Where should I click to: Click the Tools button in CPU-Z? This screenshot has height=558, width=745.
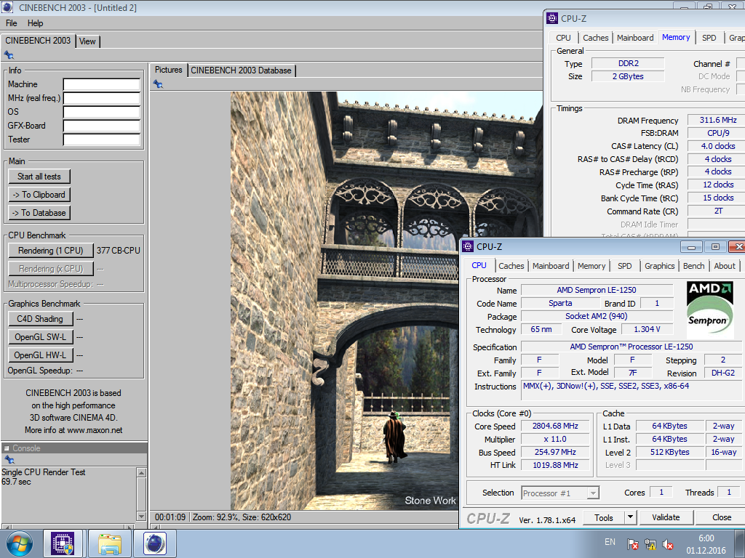click(x=603, y=517)
